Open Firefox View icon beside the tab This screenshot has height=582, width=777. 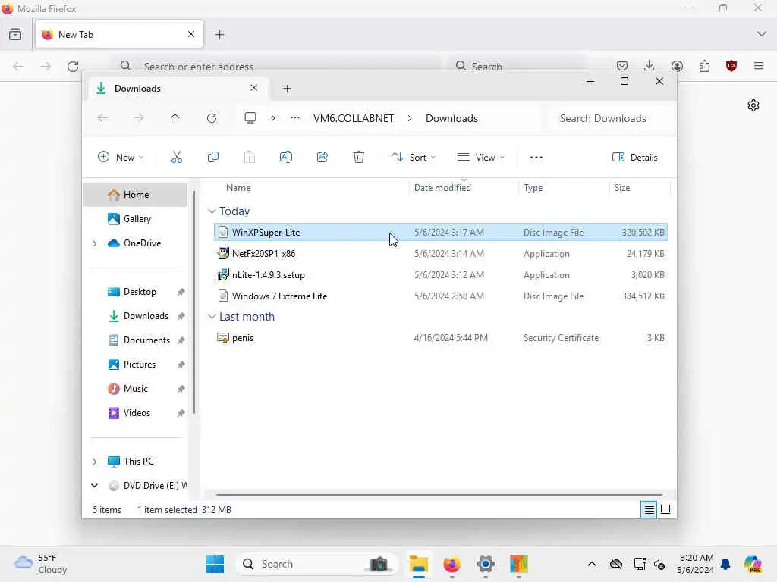click(15, 35)
